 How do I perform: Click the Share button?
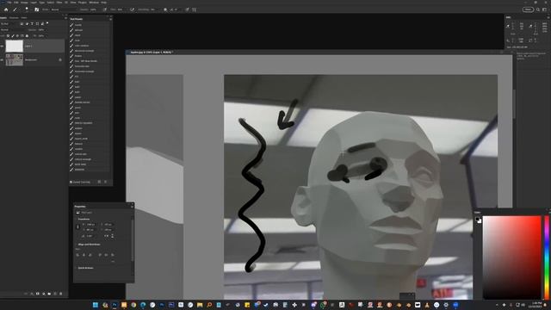pyautogui.click(x=528, y=9)
